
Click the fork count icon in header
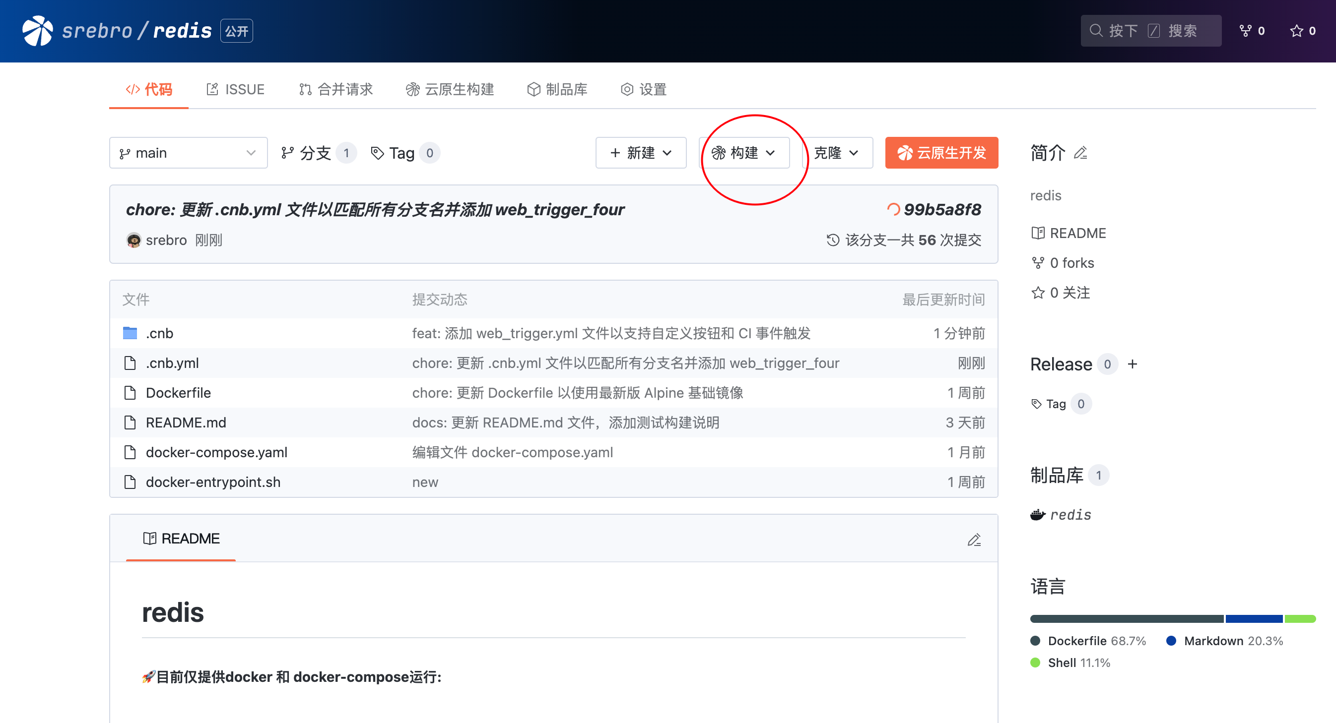(x=1245, y=31)
